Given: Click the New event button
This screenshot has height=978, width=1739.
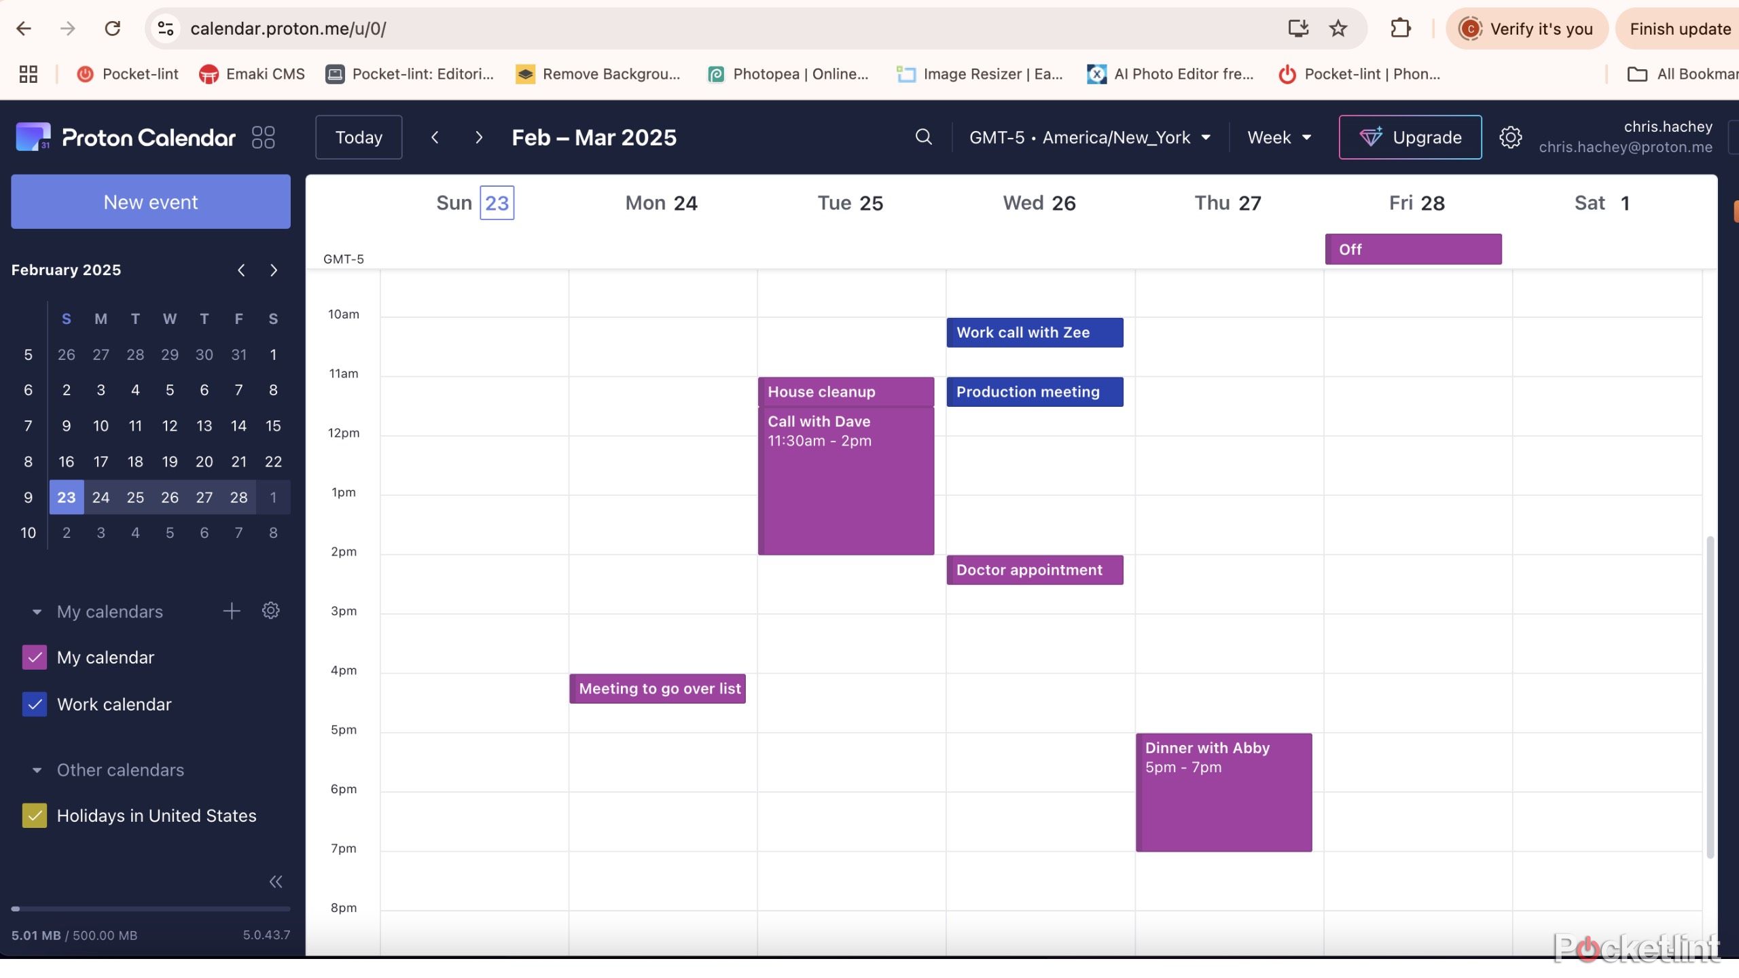Looking at the screenshot, I should coord(149,200).
